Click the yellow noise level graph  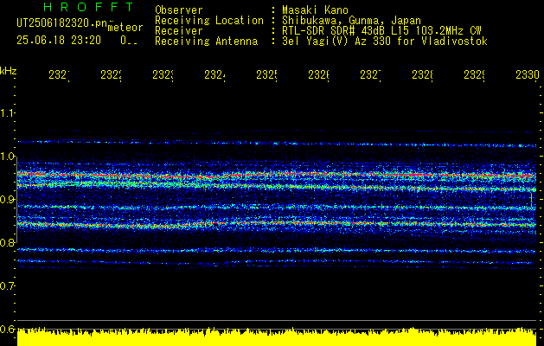coord(277,337)
